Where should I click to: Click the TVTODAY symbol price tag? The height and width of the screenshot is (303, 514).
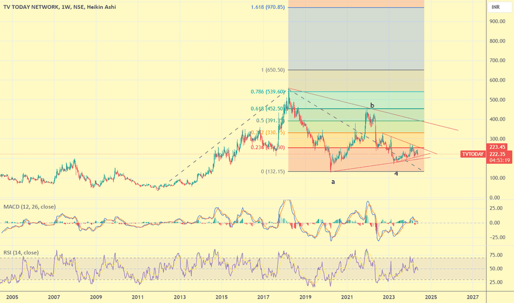point(473,154)
